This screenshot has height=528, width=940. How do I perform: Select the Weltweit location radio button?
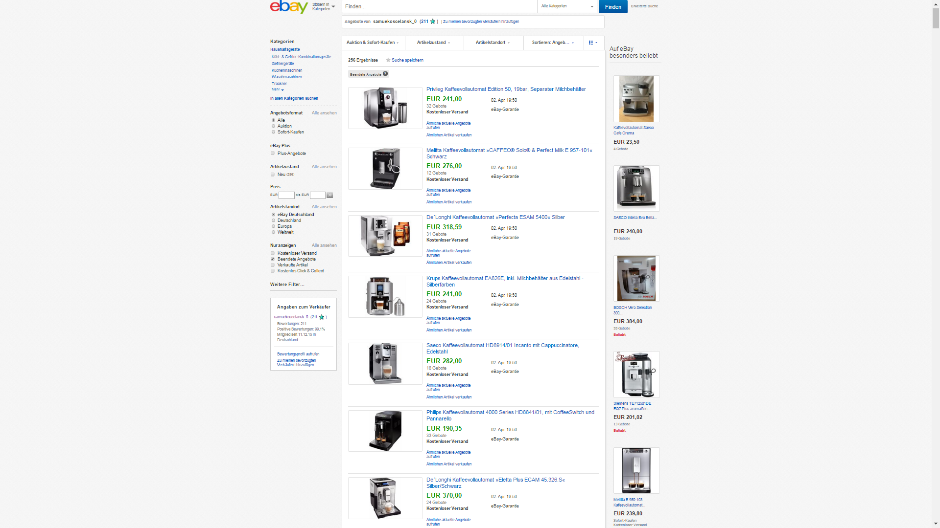274,232
